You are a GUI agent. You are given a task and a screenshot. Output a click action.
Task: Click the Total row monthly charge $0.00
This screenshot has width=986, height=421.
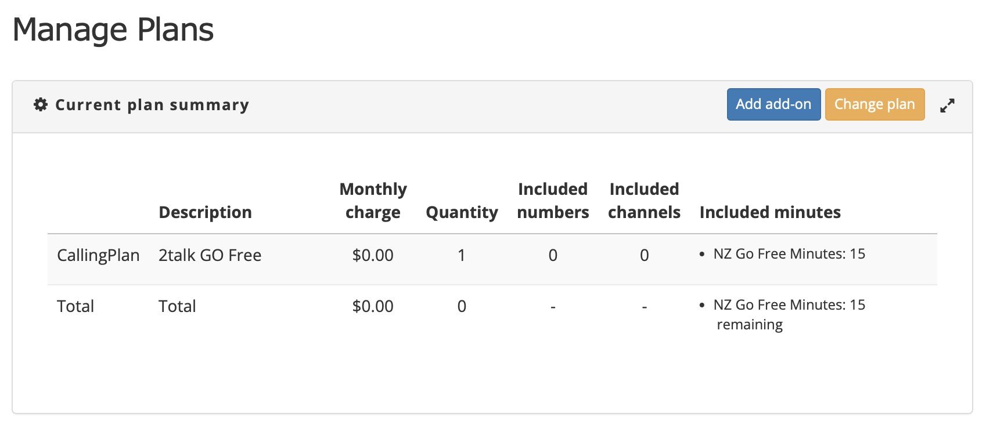point(373,306)
